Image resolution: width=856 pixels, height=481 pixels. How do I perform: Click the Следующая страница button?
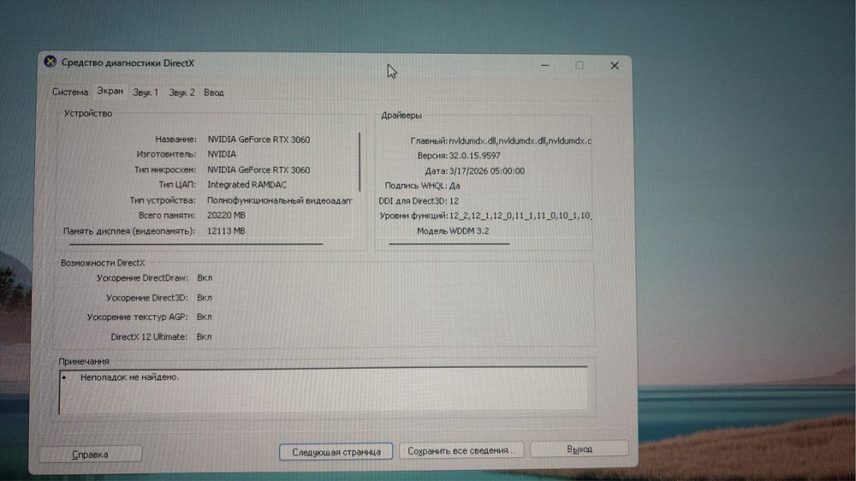[x=336, y=452]
